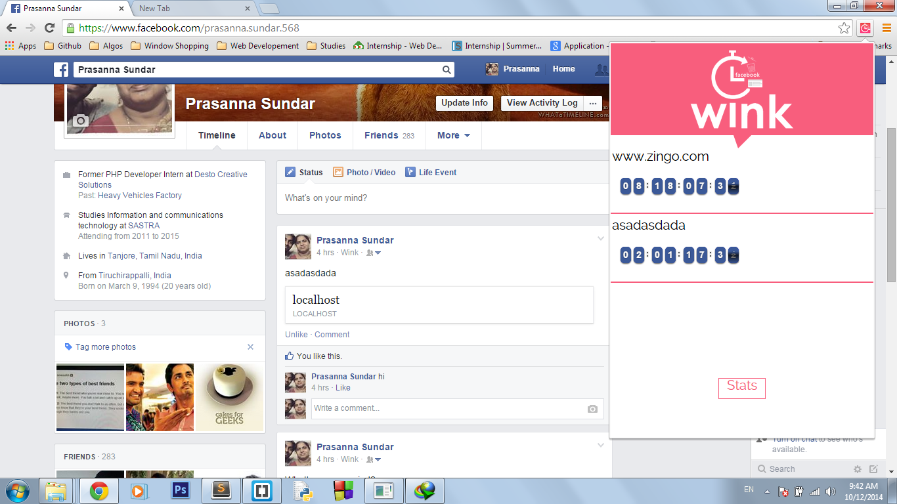Click Unlike on the asadasdada post
This screenshot has width=897, height=504.
point(296,335)
